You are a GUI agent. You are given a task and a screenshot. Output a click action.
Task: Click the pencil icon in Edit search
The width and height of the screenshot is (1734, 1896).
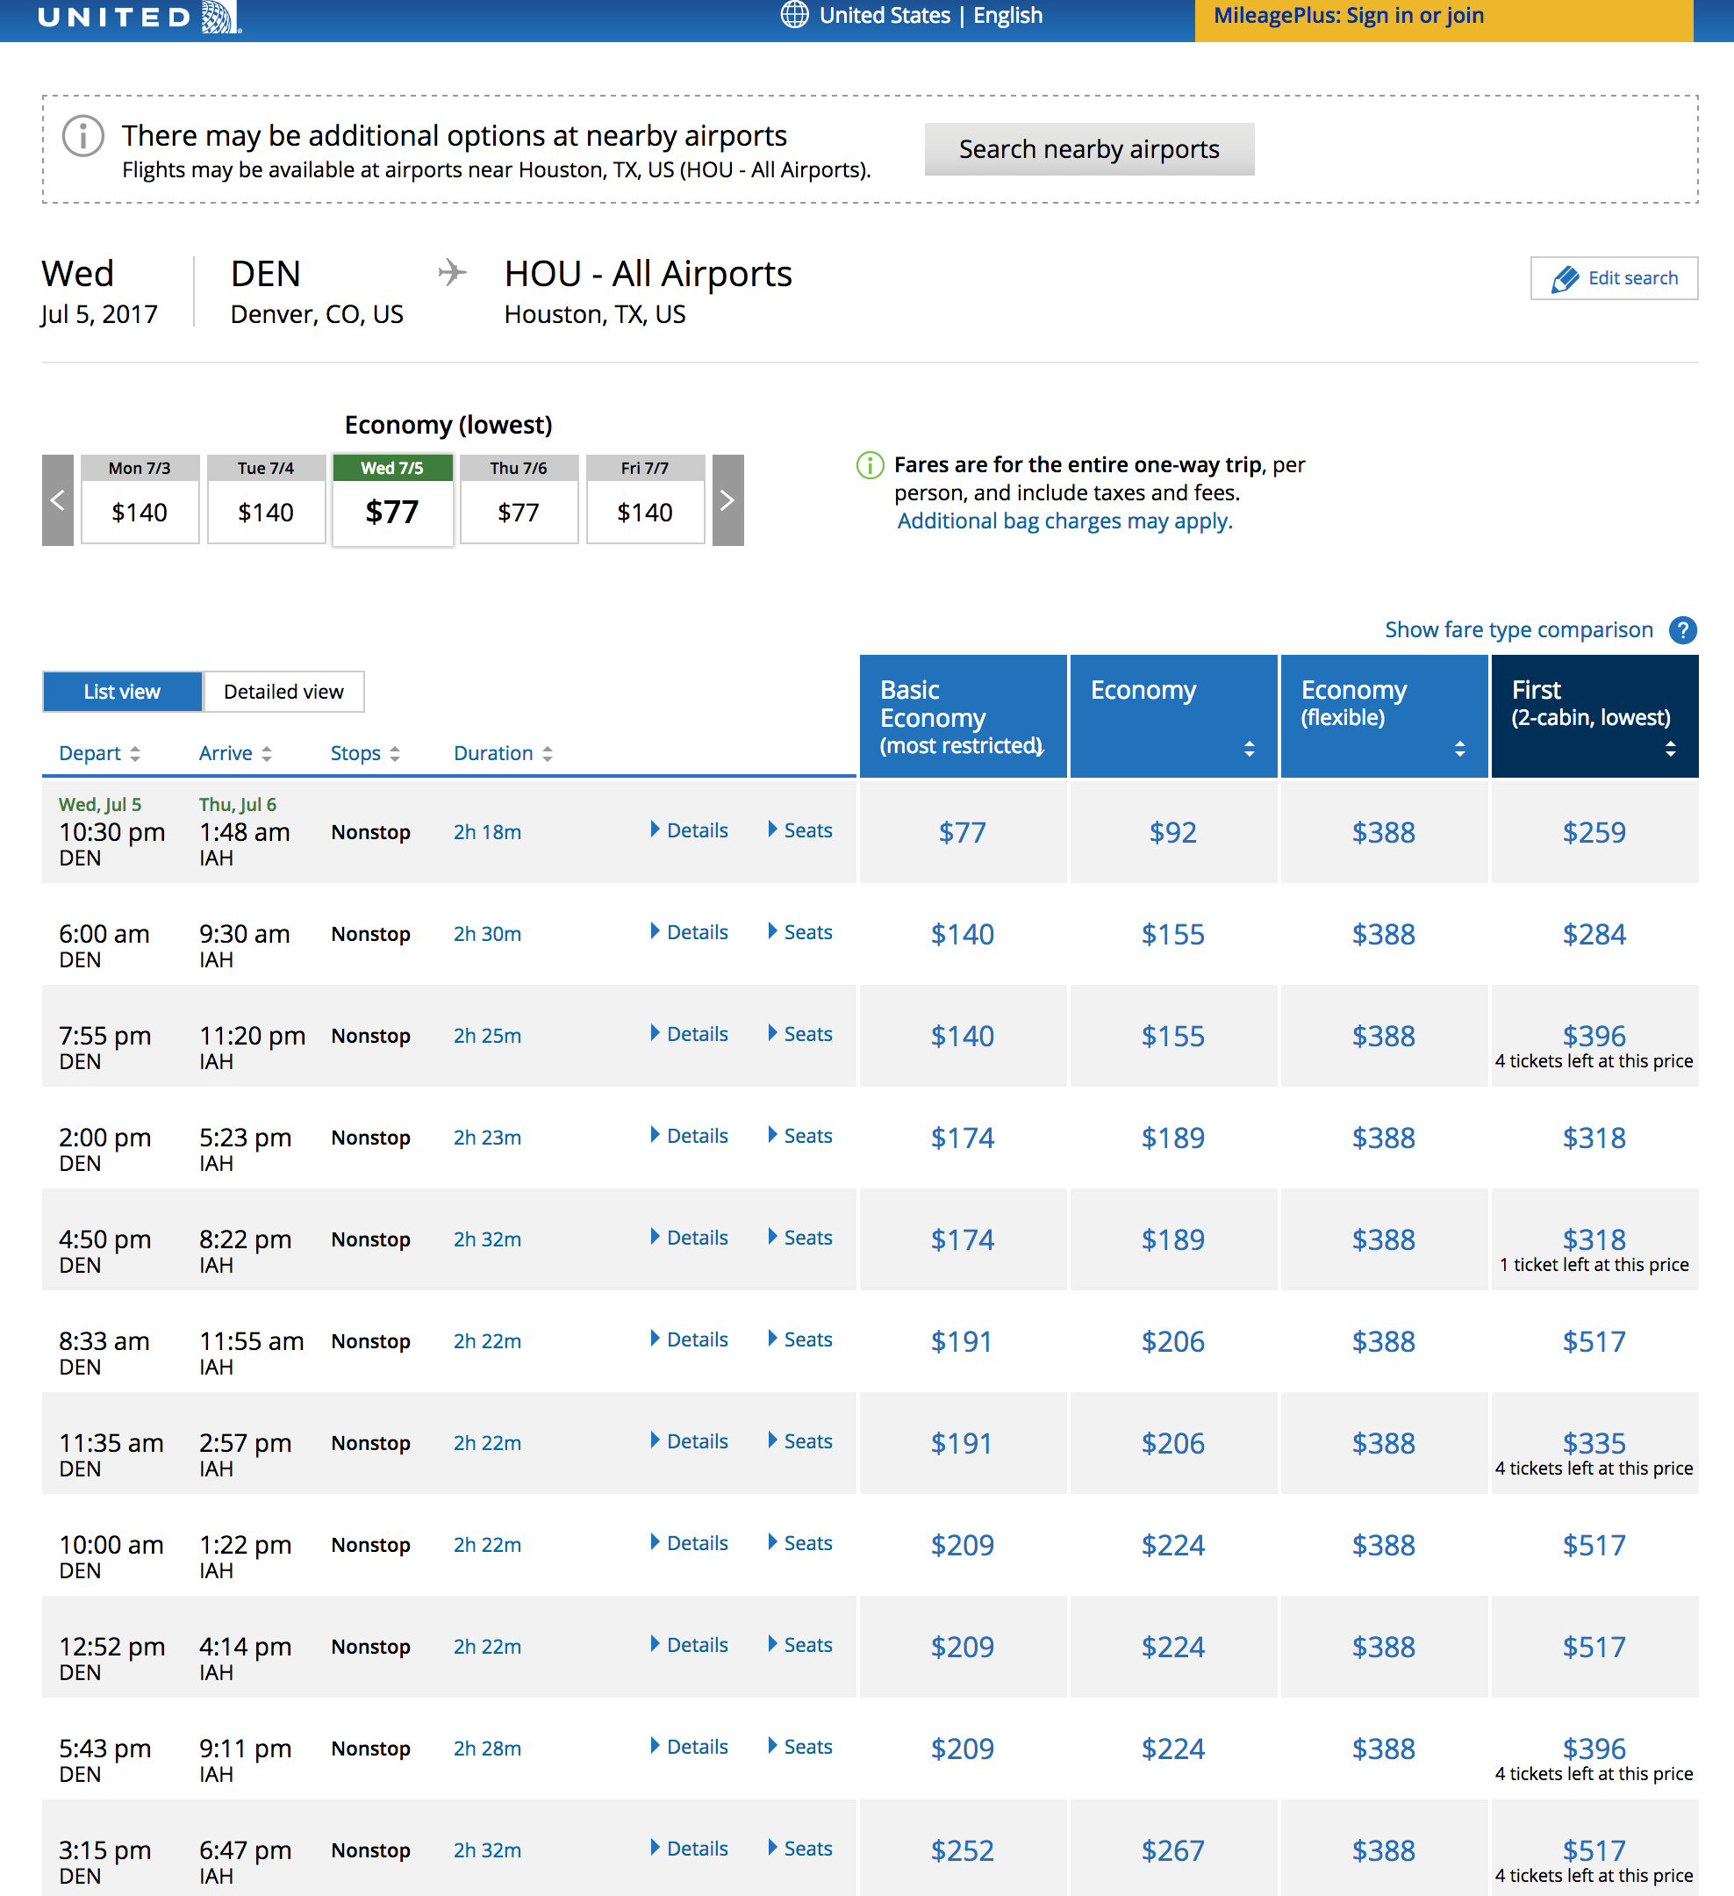1565,279
